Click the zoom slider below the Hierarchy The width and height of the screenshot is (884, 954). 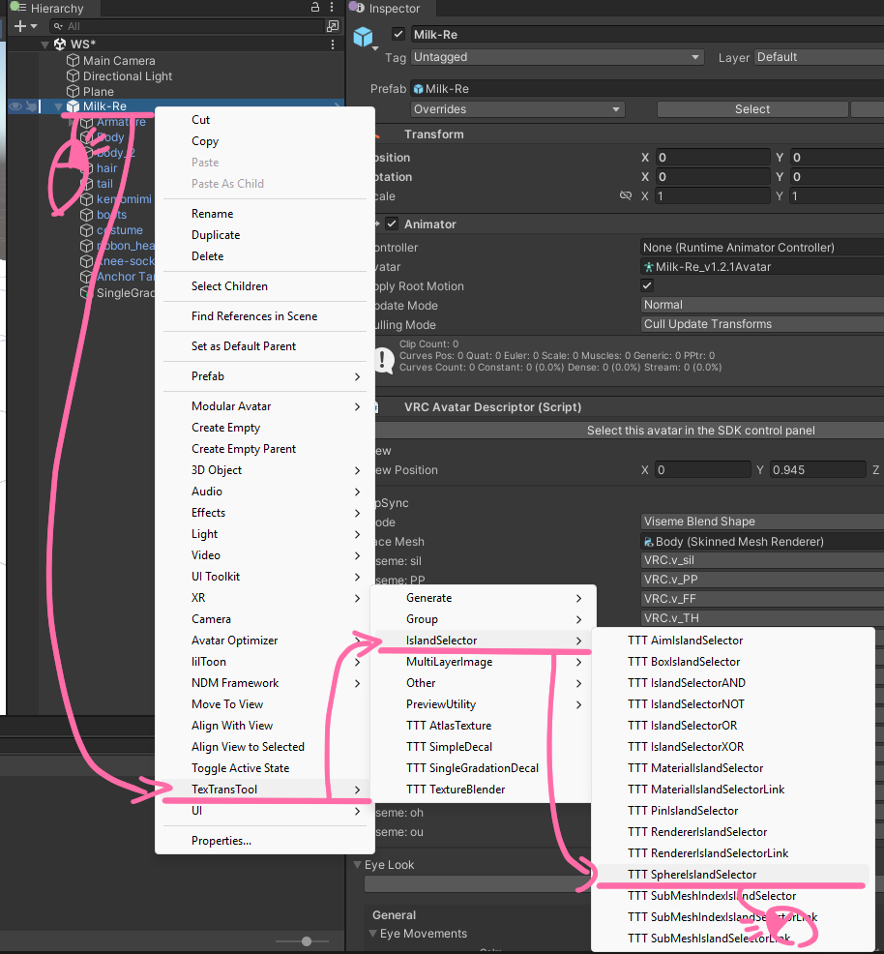[x=307, y=941]
